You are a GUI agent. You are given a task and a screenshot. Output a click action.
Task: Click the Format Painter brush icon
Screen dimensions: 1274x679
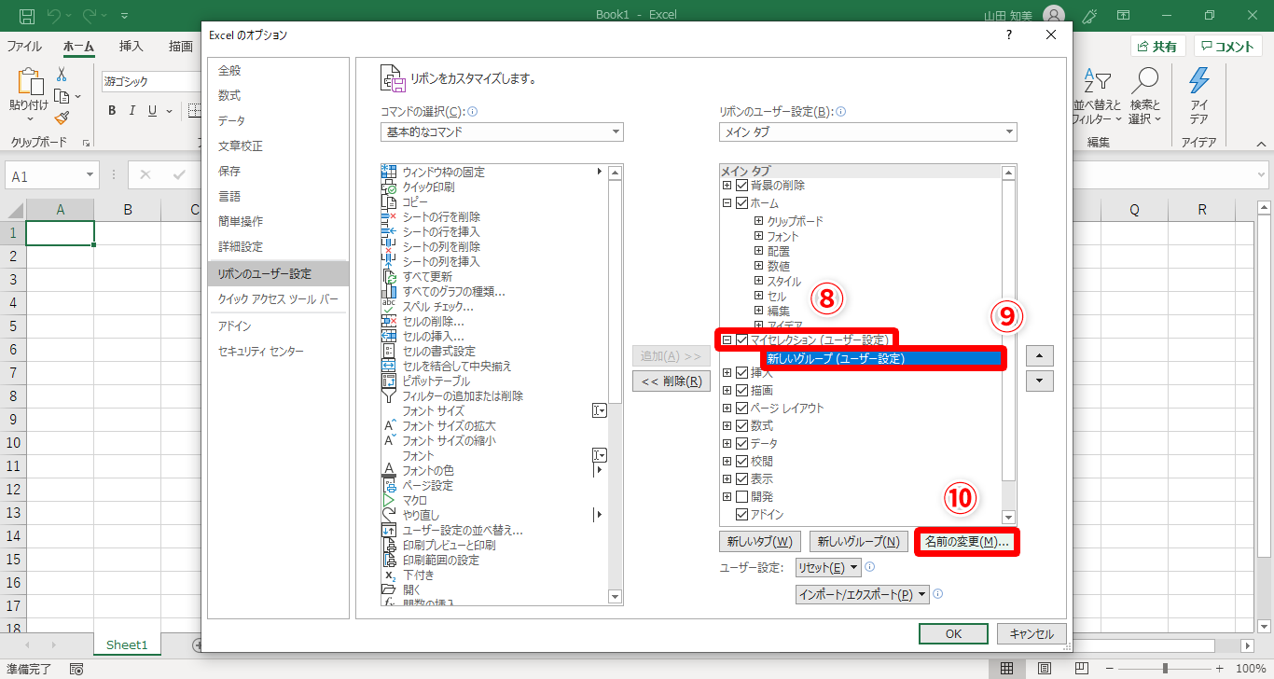click(x=62, y=118)
